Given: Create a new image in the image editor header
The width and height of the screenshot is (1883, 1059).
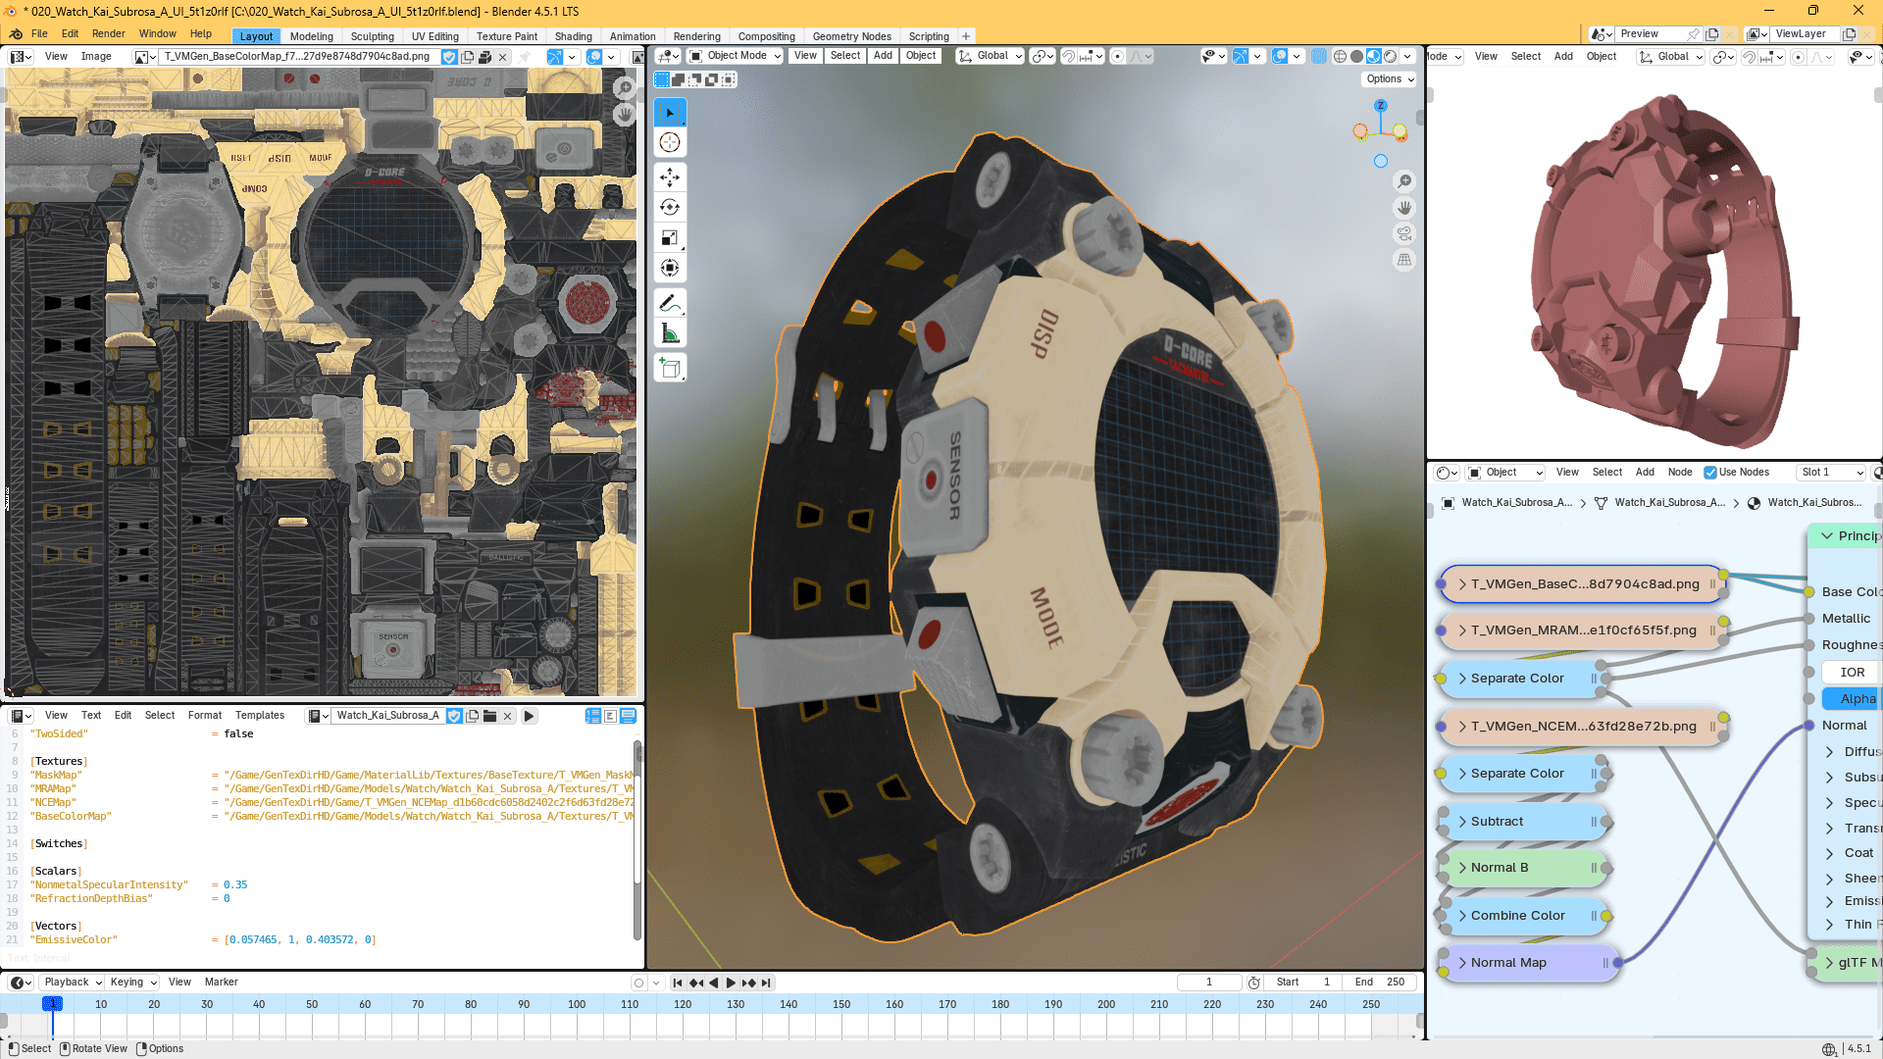Looking at the screenshot, I should tap(467, 57).
